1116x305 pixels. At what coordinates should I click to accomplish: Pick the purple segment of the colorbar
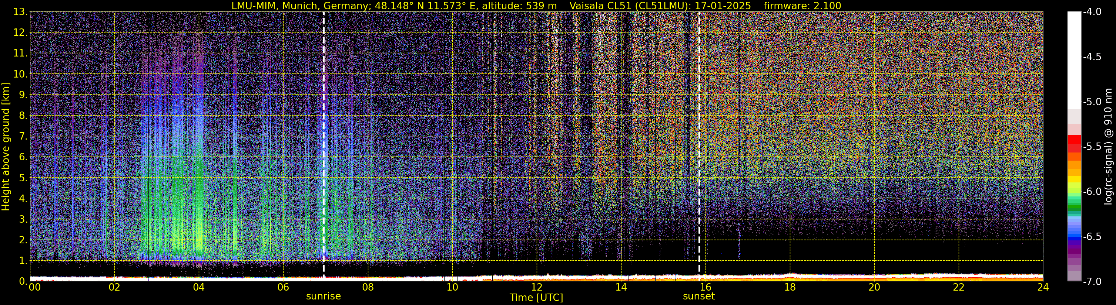click(x=1075, y=251)
